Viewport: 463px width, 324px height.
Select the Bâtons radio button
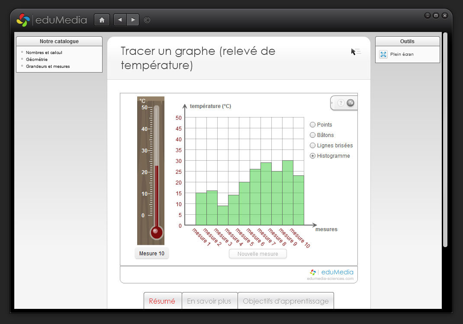click(x=313, y=135)
